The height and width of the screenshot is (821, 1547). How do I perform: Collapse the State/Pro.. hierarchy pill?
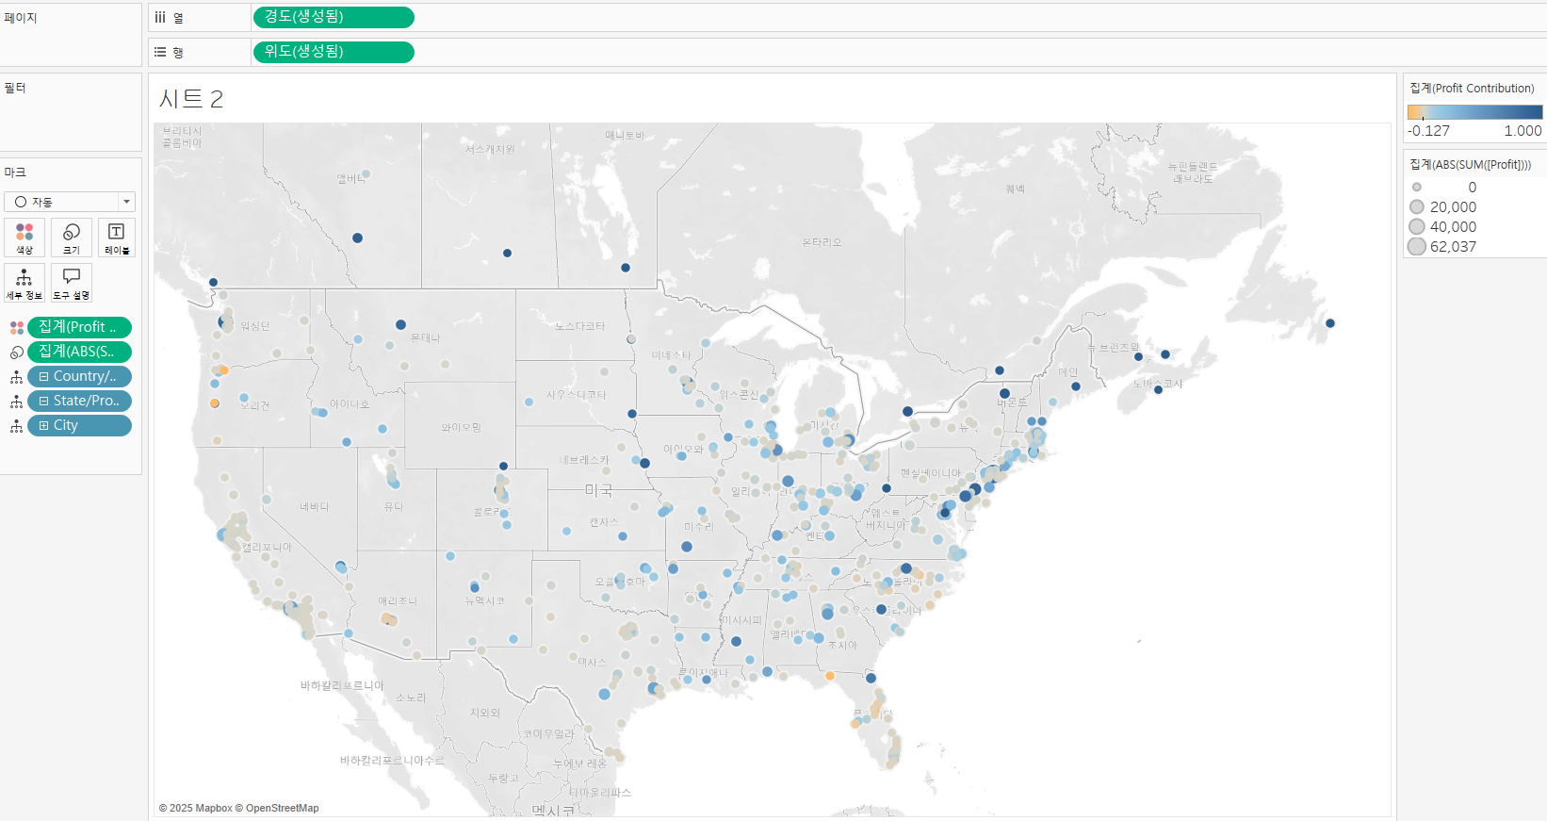[43, 401]
